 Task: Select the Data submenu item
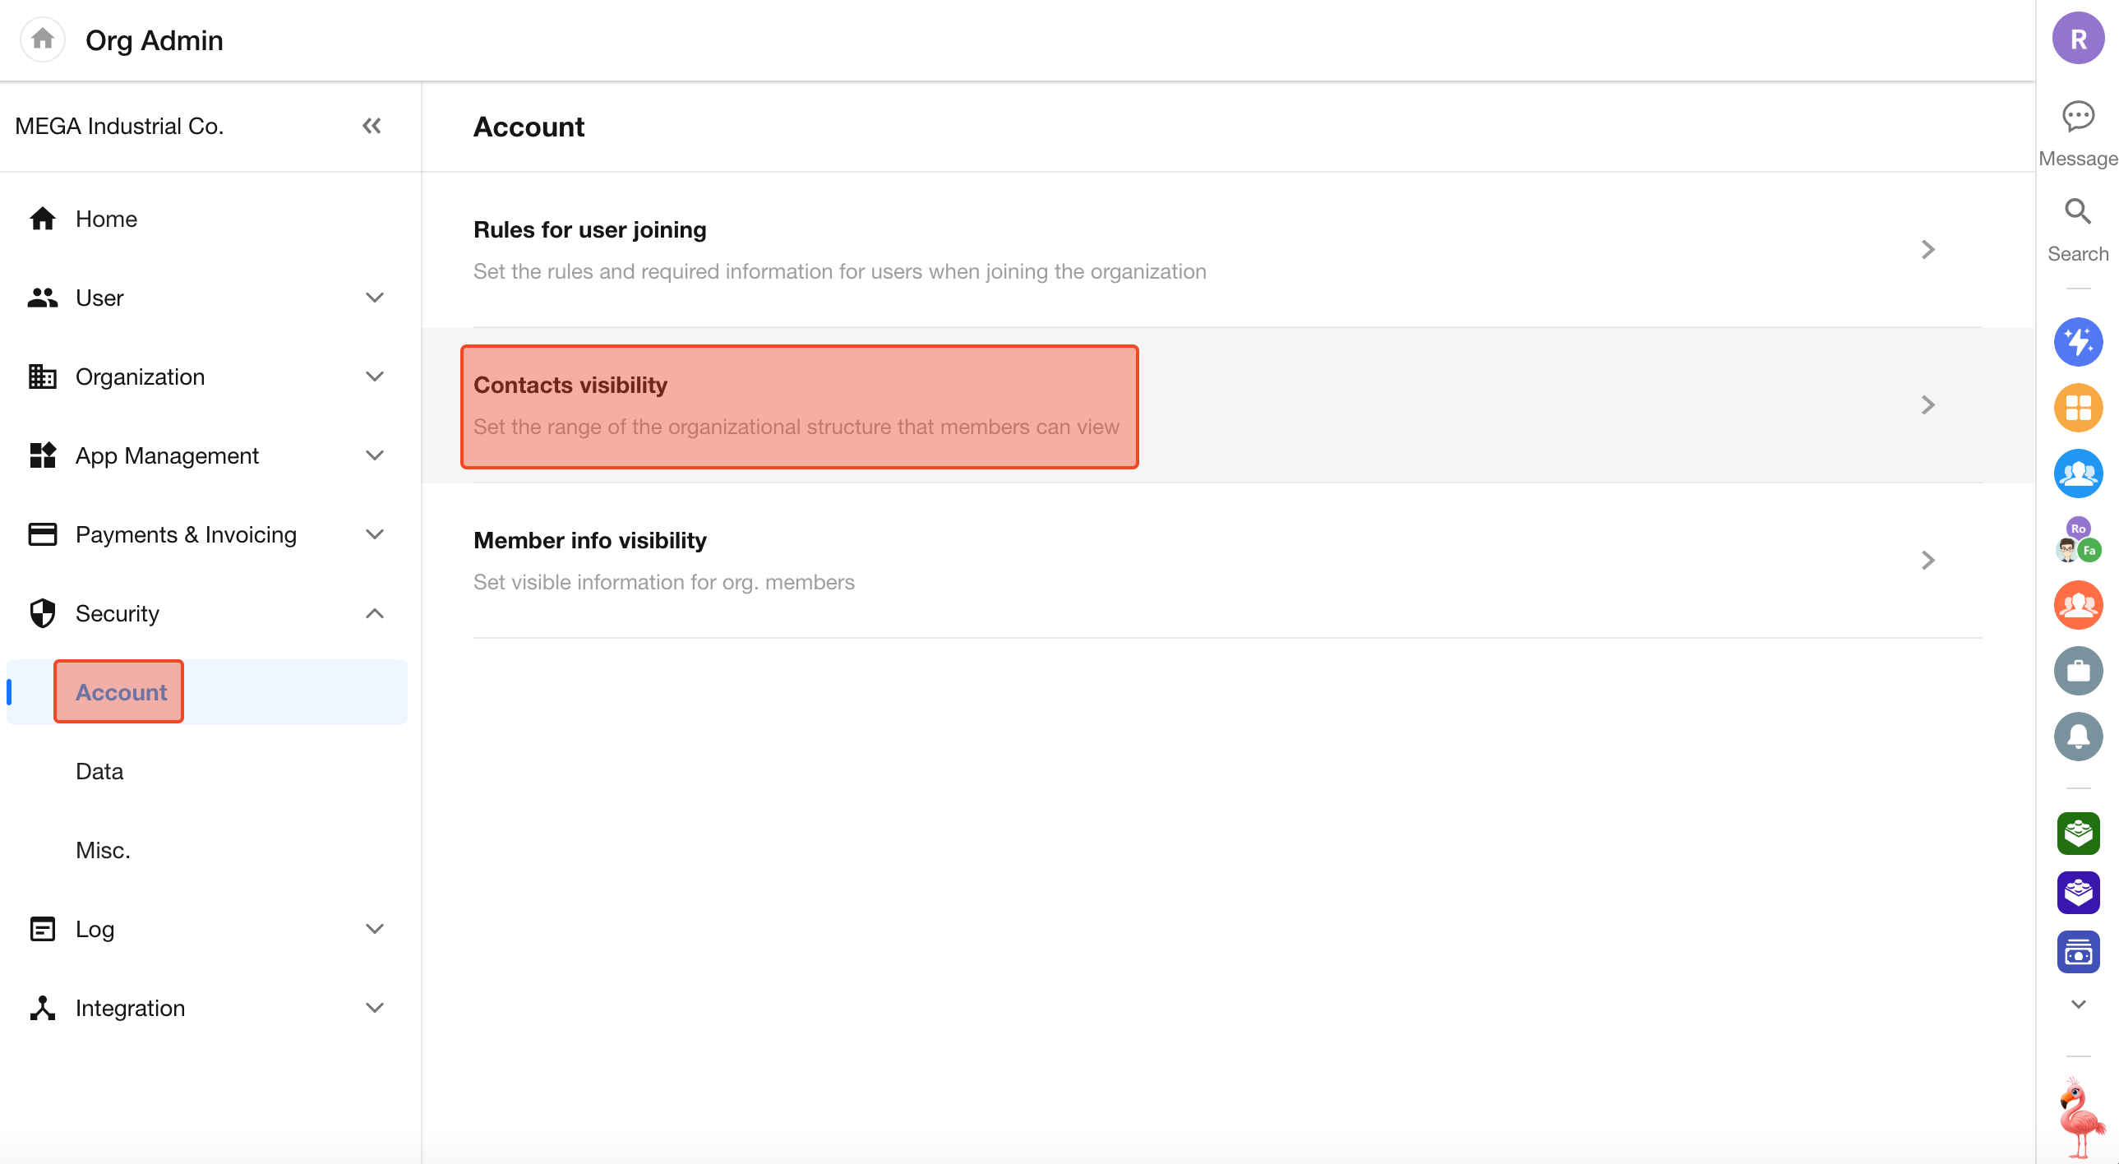coord(99,772)
